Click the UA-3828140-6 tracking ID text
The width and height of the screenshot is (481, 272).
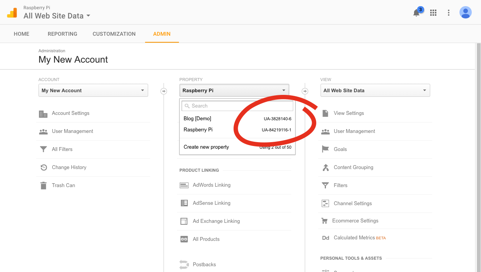click(277, 119)
